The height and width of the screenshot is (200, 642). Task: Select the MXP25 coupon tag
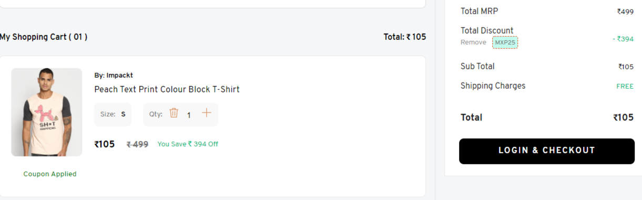coord(505,43)
